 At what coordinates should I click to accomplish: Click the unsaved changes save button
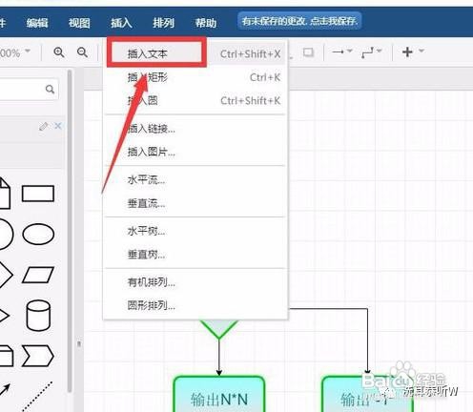pos(299,21)
